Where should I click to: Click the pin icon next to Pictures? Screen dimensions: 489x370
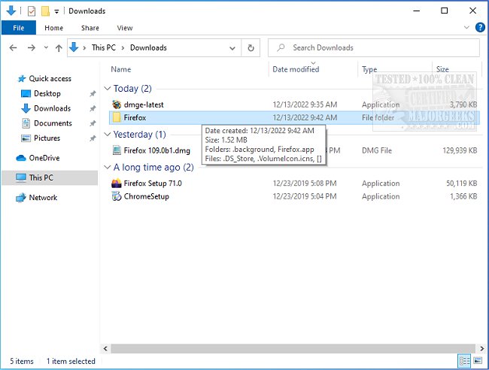coord(93,138)
